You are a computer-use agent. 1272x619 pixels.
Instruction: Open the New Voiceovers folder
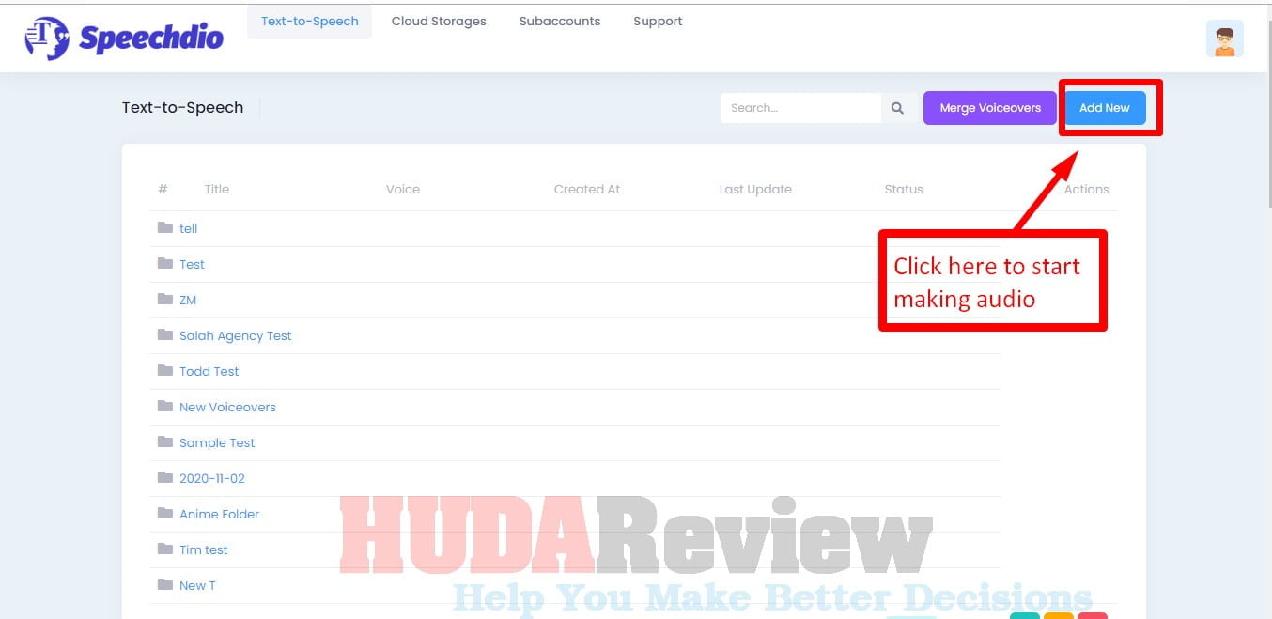pyautogui.click(x=227, y=407)
